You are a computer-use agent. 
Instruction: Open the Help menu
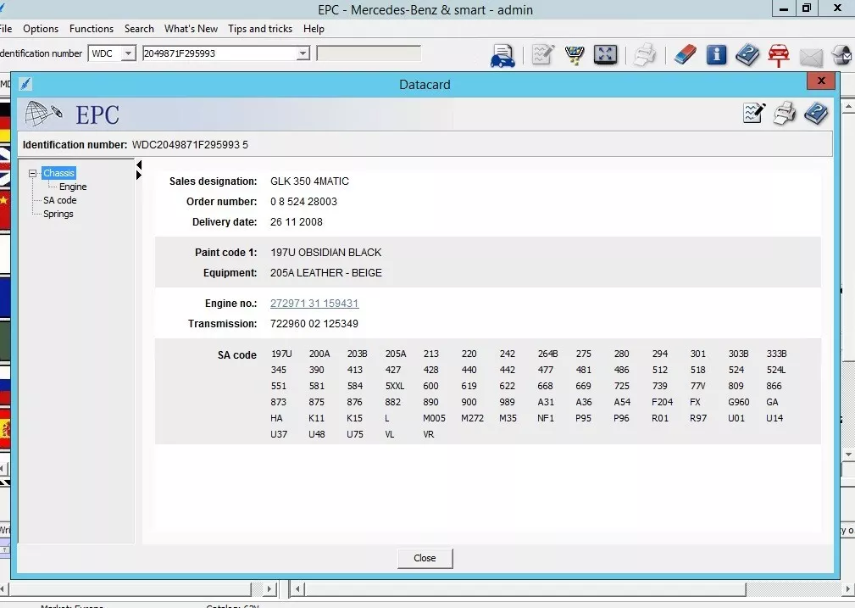click(x=314, y=28)
